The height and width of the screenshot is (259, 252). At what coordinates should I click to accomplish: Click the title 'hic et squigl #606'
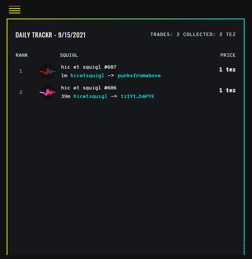(89, 88)
